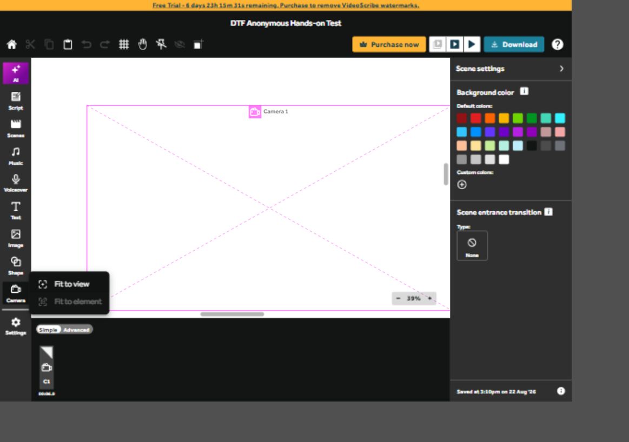Screen dimensions: 629x442
Task: Click the Download button
Action: point(514,44)
